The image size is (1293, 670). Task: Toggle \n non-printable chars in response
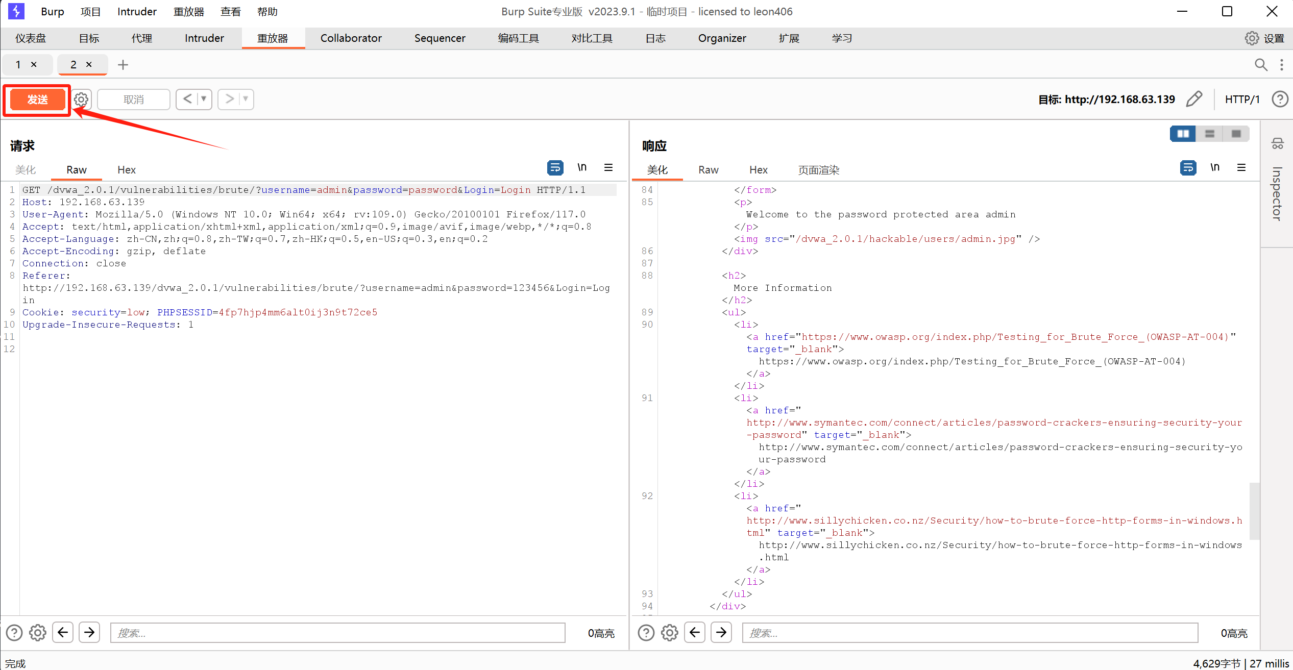pyautogui.click(x=1215, y=167)
